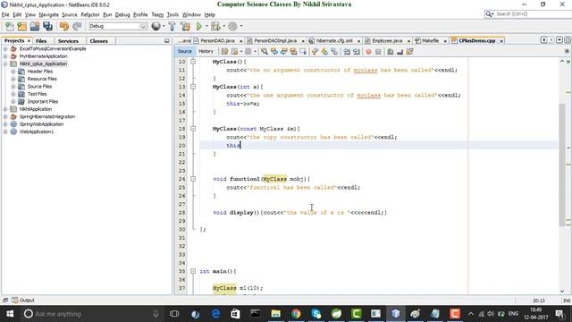Click the New Project toolbar icon

coord(21,26)
